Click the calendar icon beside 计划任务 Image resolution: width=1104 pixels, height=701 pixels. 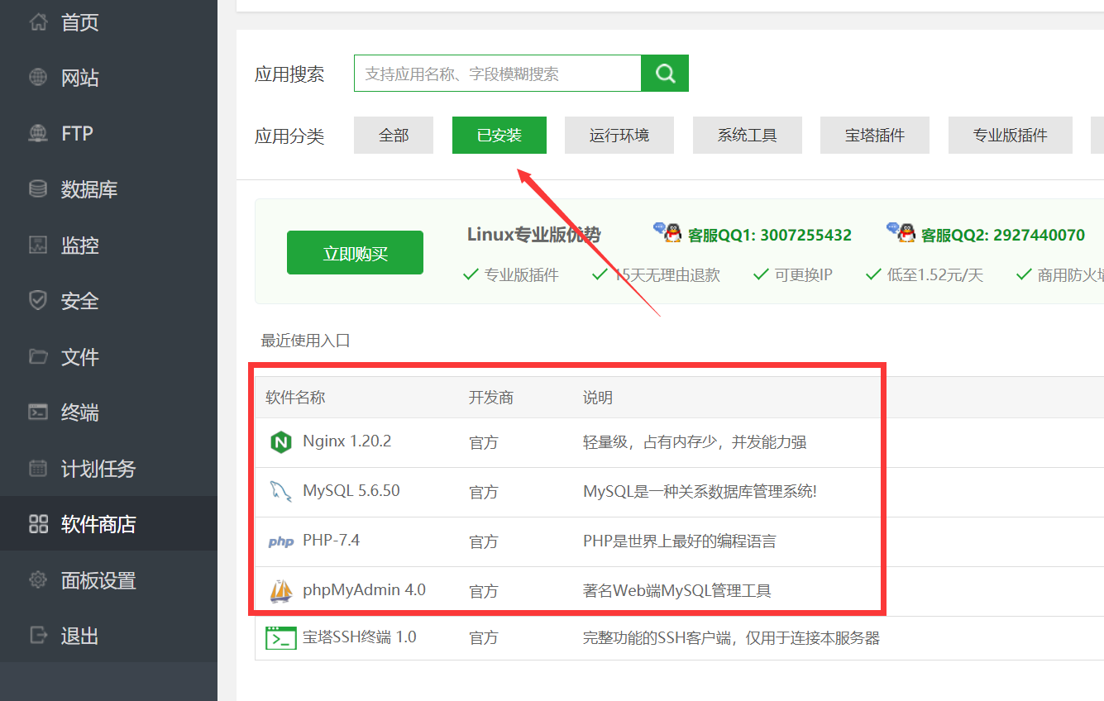click(x=38, y=468)
